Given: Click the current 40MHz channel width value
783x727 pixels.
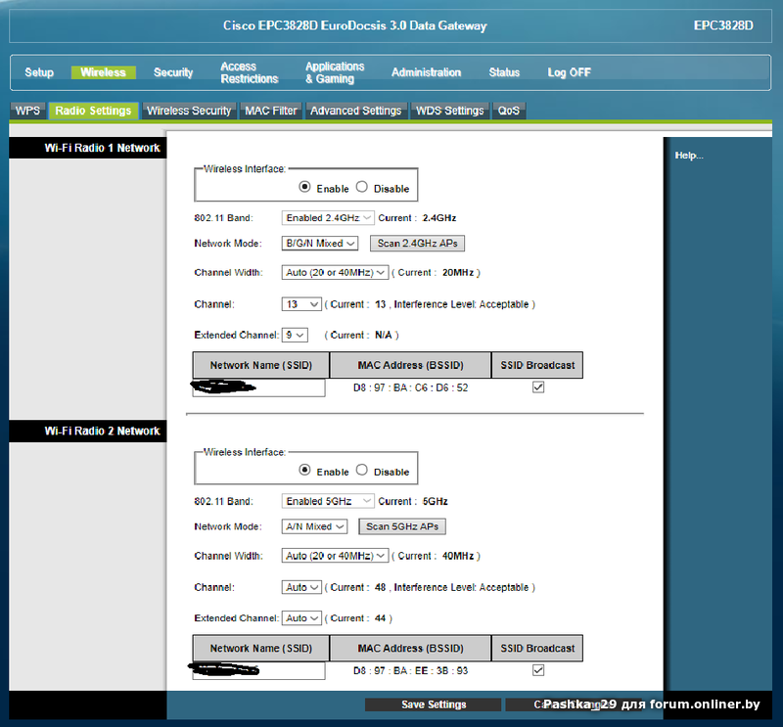Looking at the screenshot, I should 458,556.
